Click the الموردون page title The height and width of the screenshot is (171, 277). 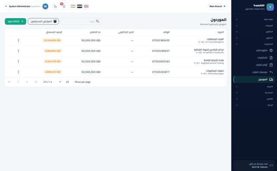point(218,20)
